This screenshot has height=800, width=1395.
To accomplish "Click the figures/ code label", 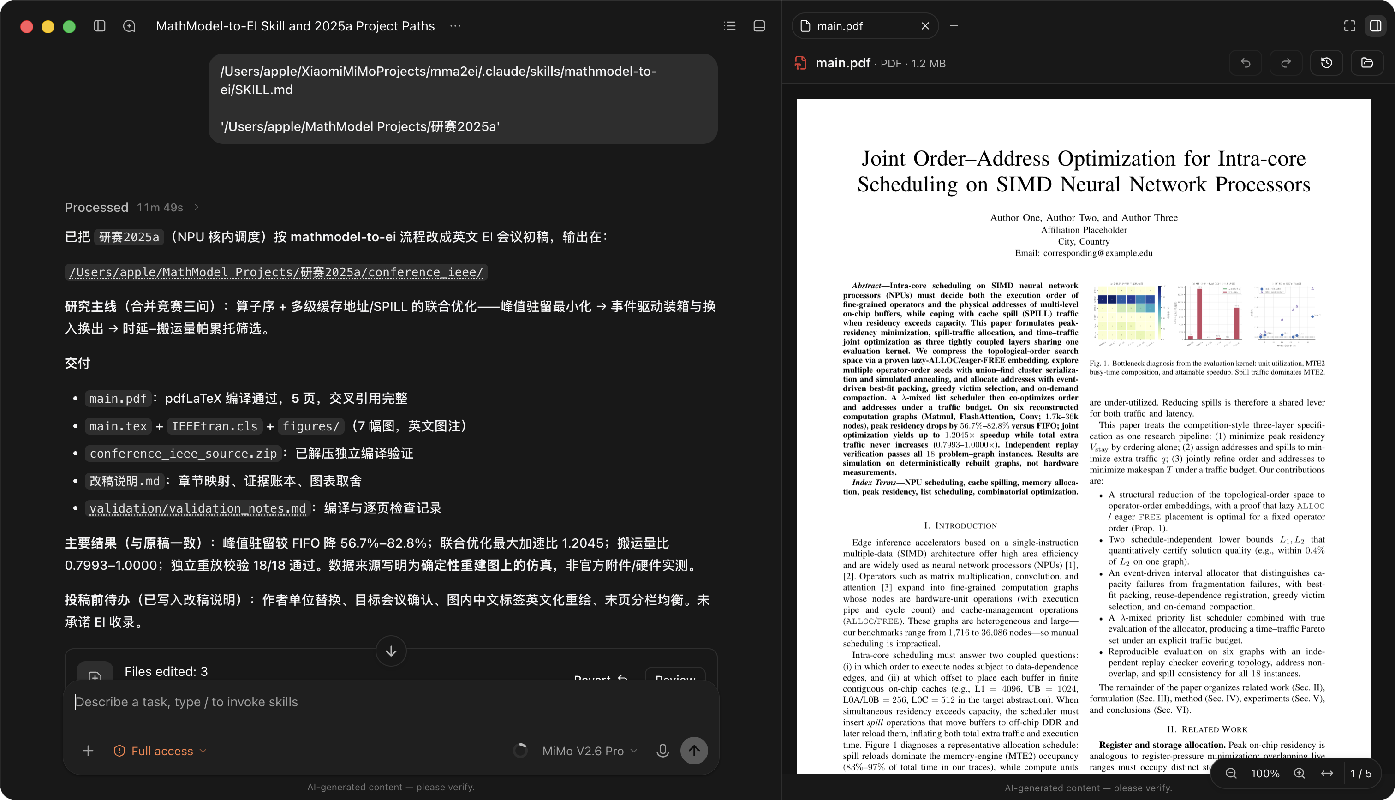I will (x=311, y=426).
